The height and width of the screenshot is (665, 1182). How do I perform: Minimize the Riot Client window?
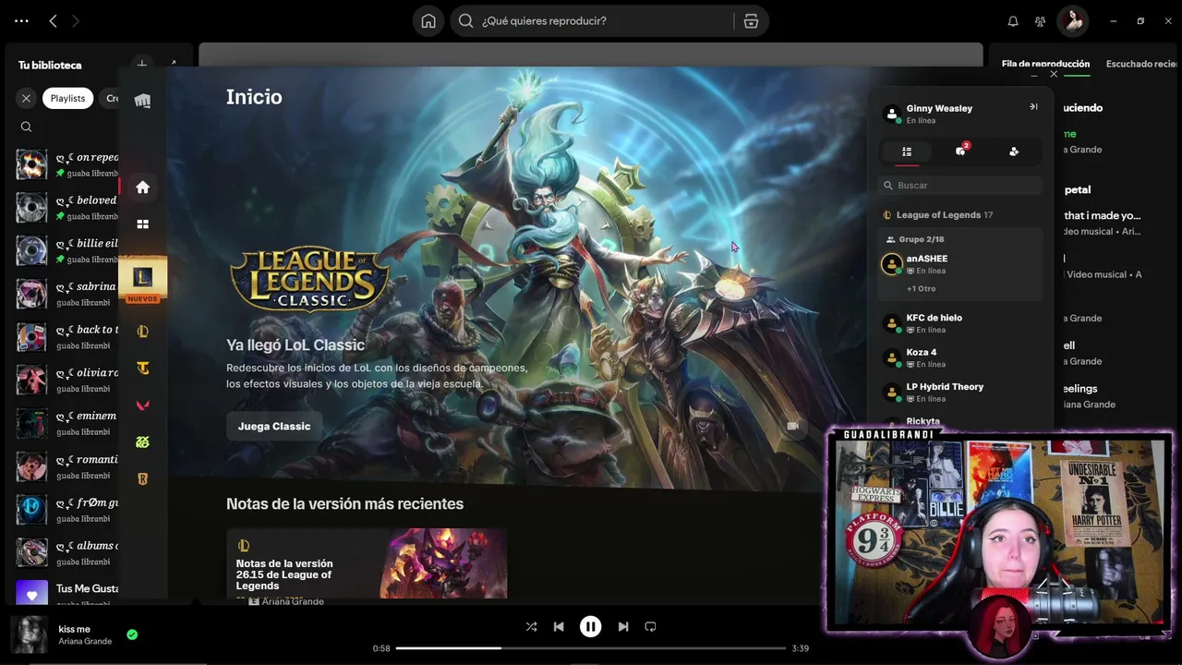1033,74
